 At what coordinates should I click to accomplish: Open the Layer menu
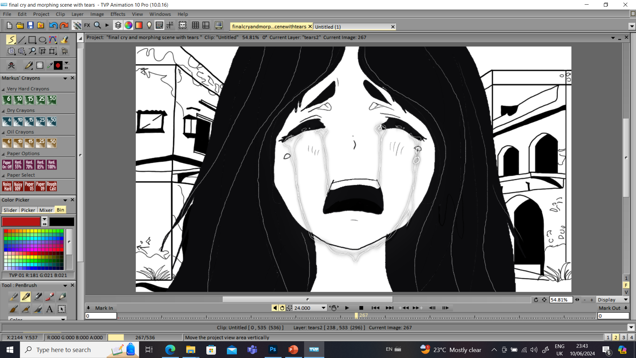point(77,14)
